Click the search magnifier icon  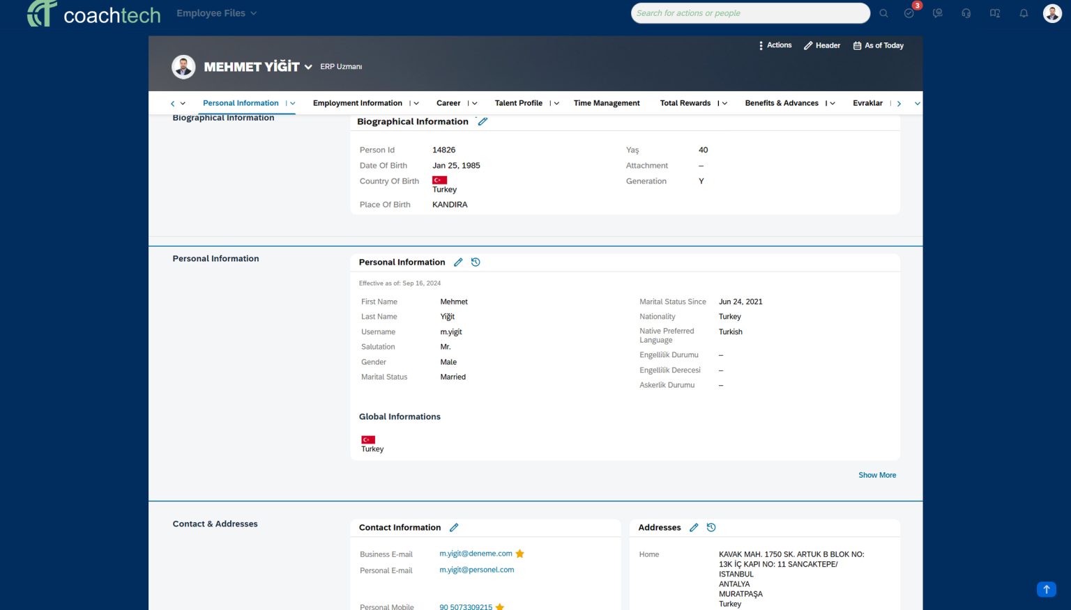pyautogui.click(x=883, y=13)
